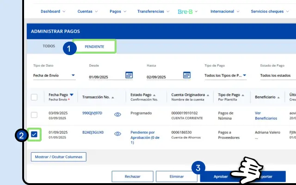Expand the Cuentas menu
This screenshot has height=185, width=296.
pos(87,11)
